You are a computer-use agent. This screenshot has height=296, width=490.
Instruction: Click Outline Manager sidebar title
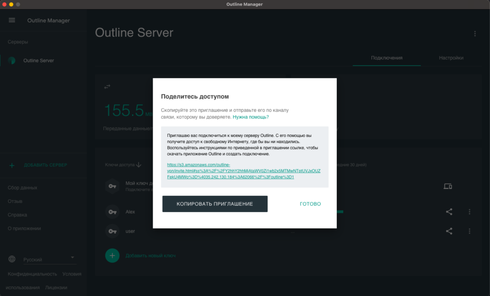(x=48, y=20)
